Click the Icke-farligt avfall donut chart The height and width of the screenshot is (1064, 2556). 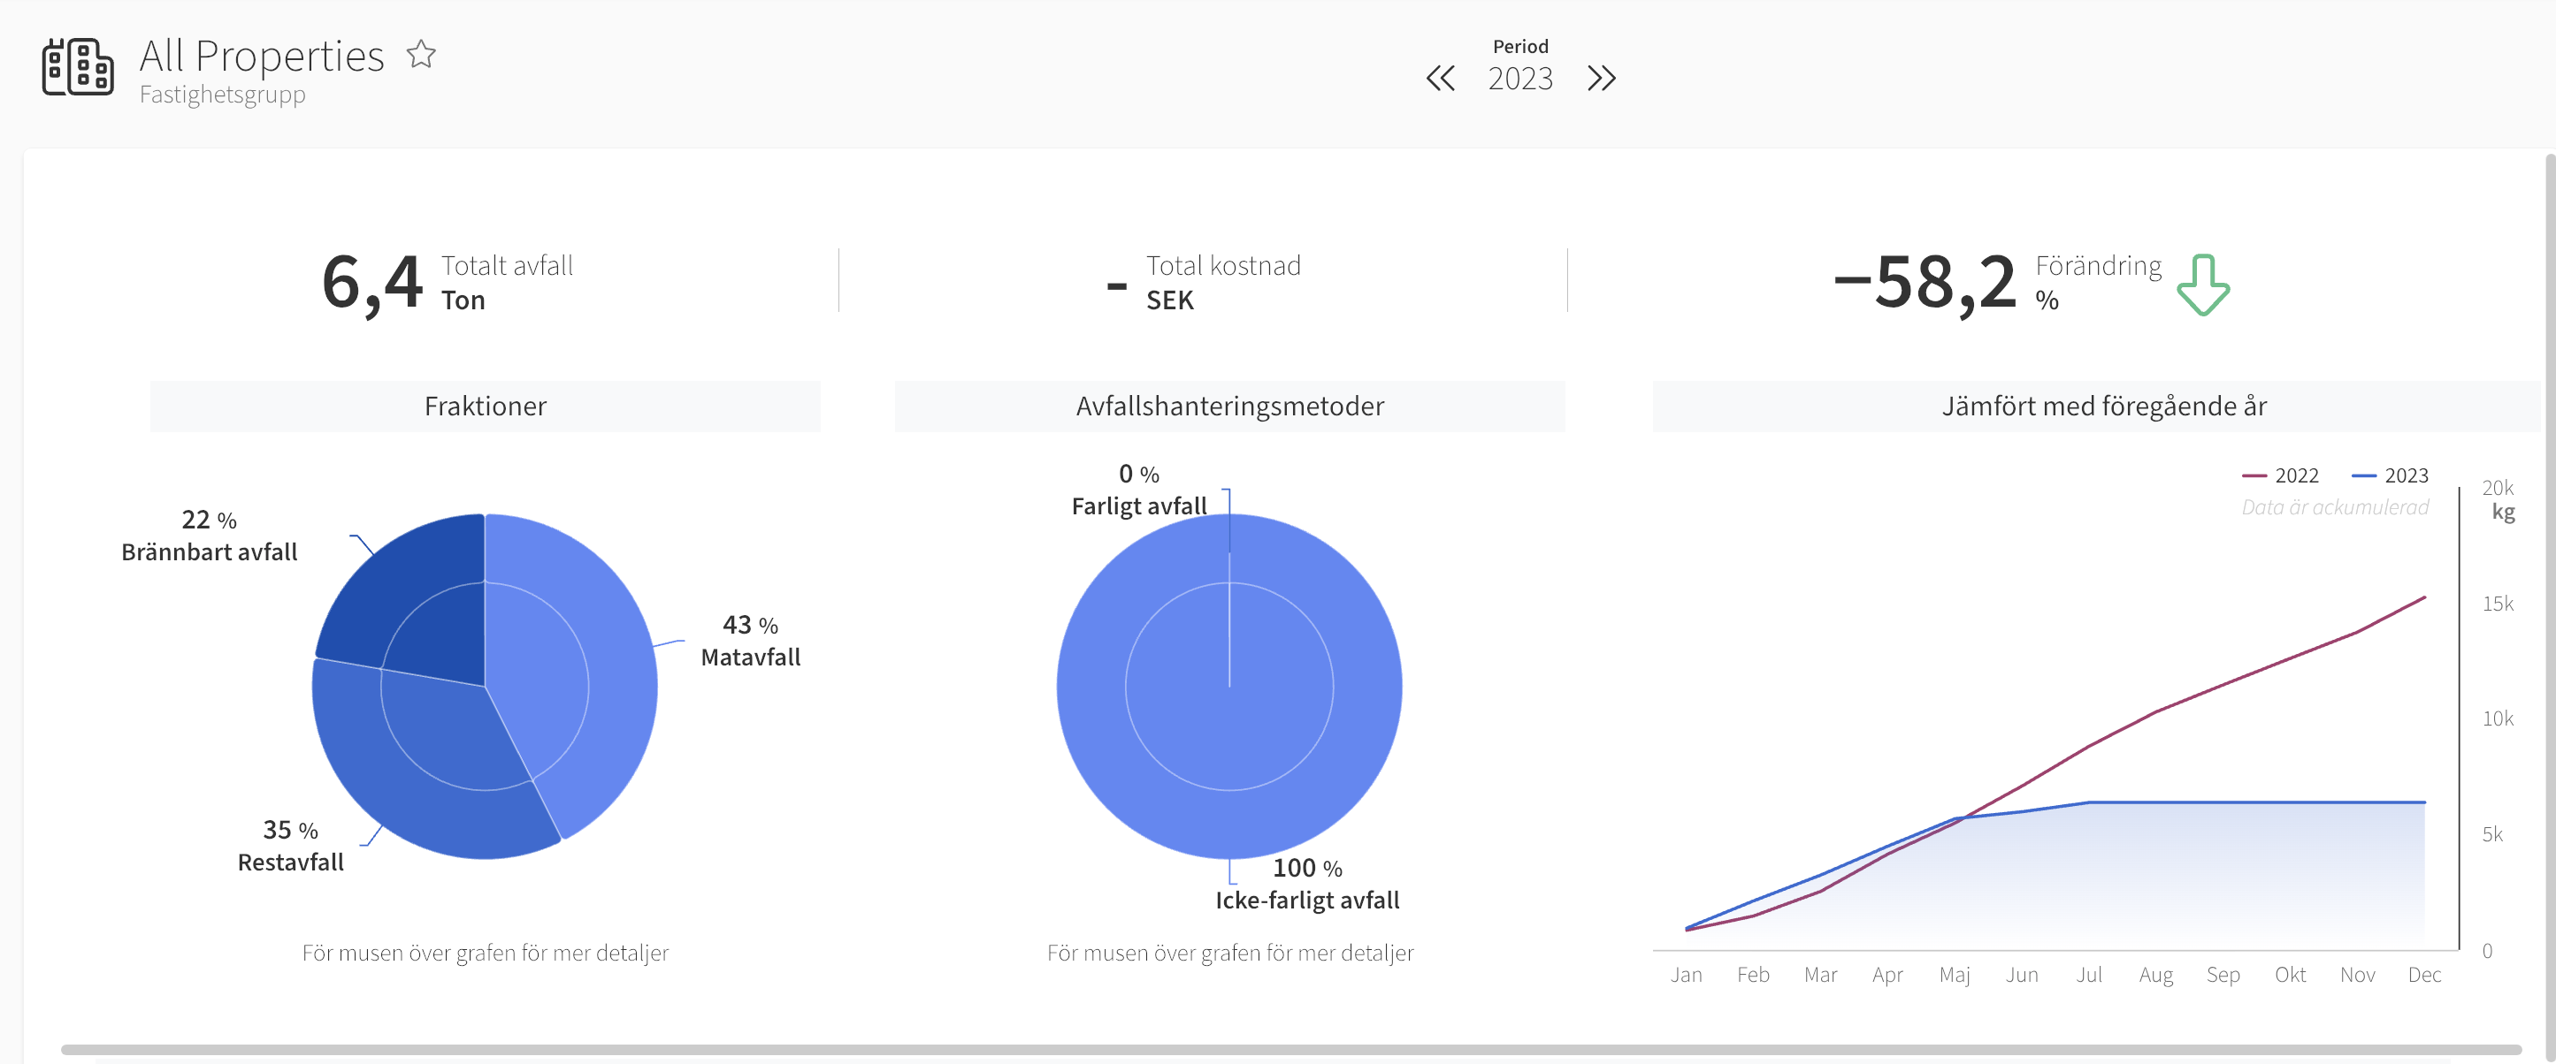tap(1229, 686)
